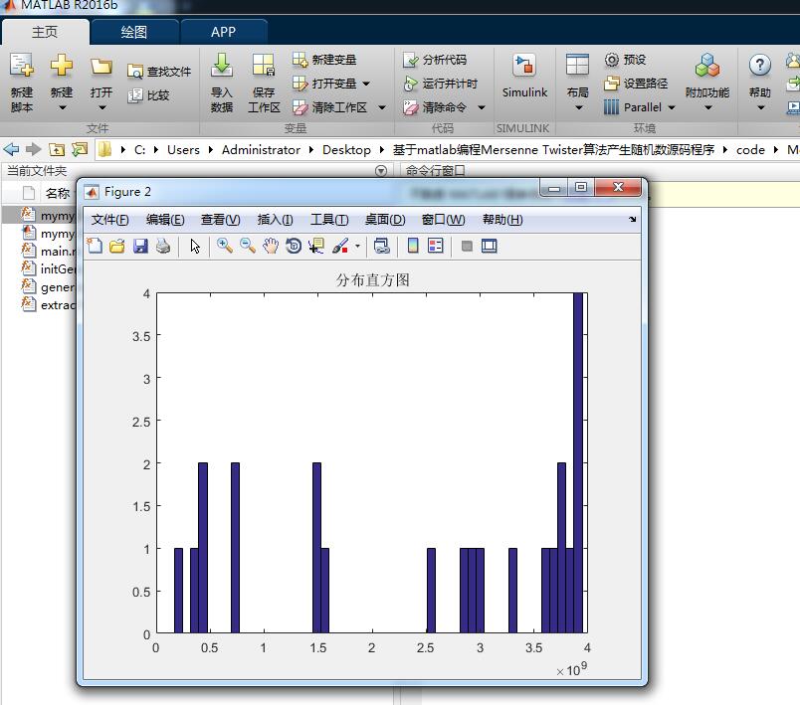Click the up one folder icon

coord(57,149)
